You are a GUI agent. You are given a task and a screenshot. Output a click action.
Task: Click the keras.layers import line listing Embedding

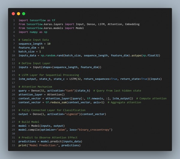(79, 24)
